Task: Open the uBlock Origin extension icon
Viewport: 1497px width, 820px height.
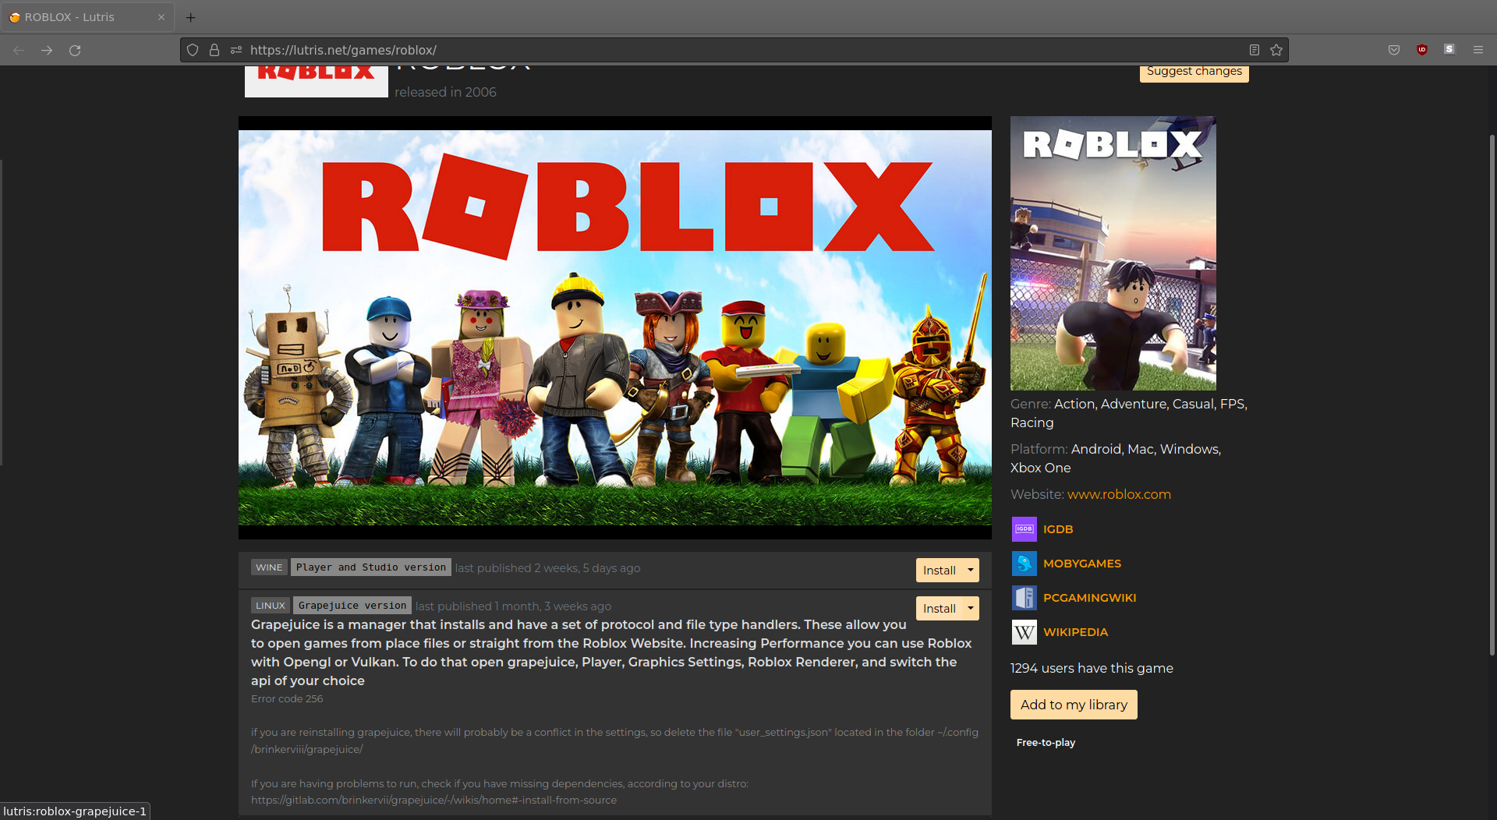Action: click(x=1422, y=50)
